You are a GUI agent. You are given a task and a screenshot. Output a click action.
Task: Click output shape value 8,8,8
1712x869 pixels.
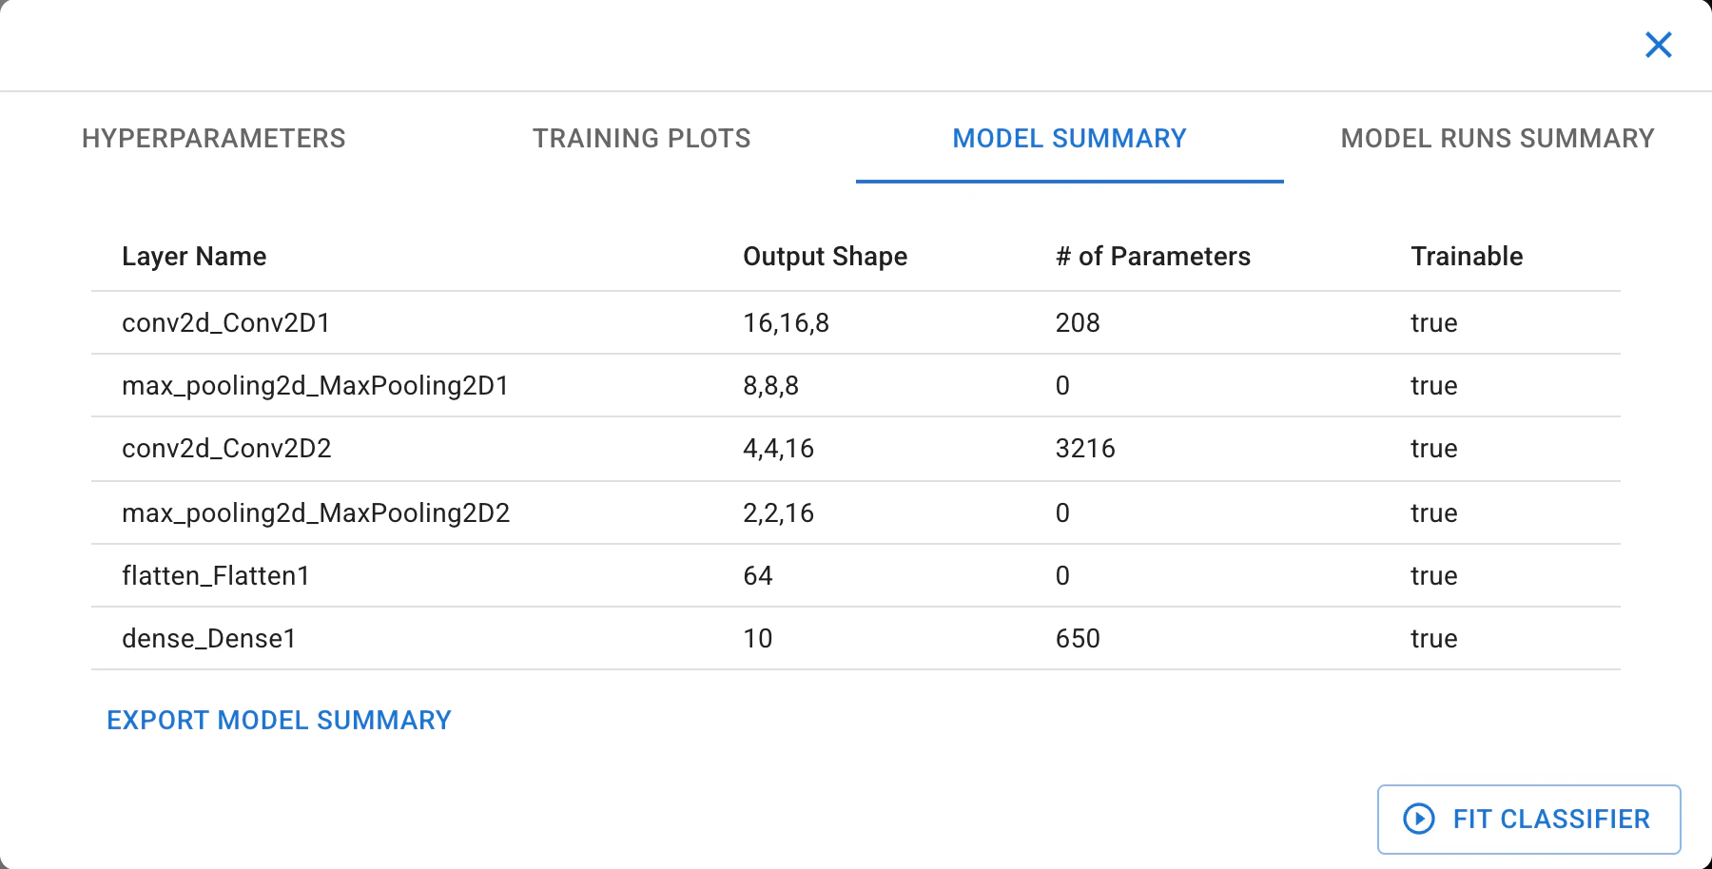[x=771, y=386]
